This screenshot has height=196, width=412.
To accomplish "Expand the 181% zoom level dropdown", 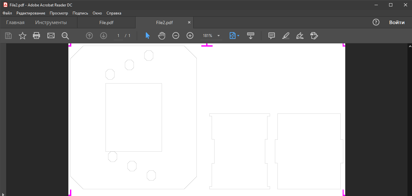I will tap(218, 36).
